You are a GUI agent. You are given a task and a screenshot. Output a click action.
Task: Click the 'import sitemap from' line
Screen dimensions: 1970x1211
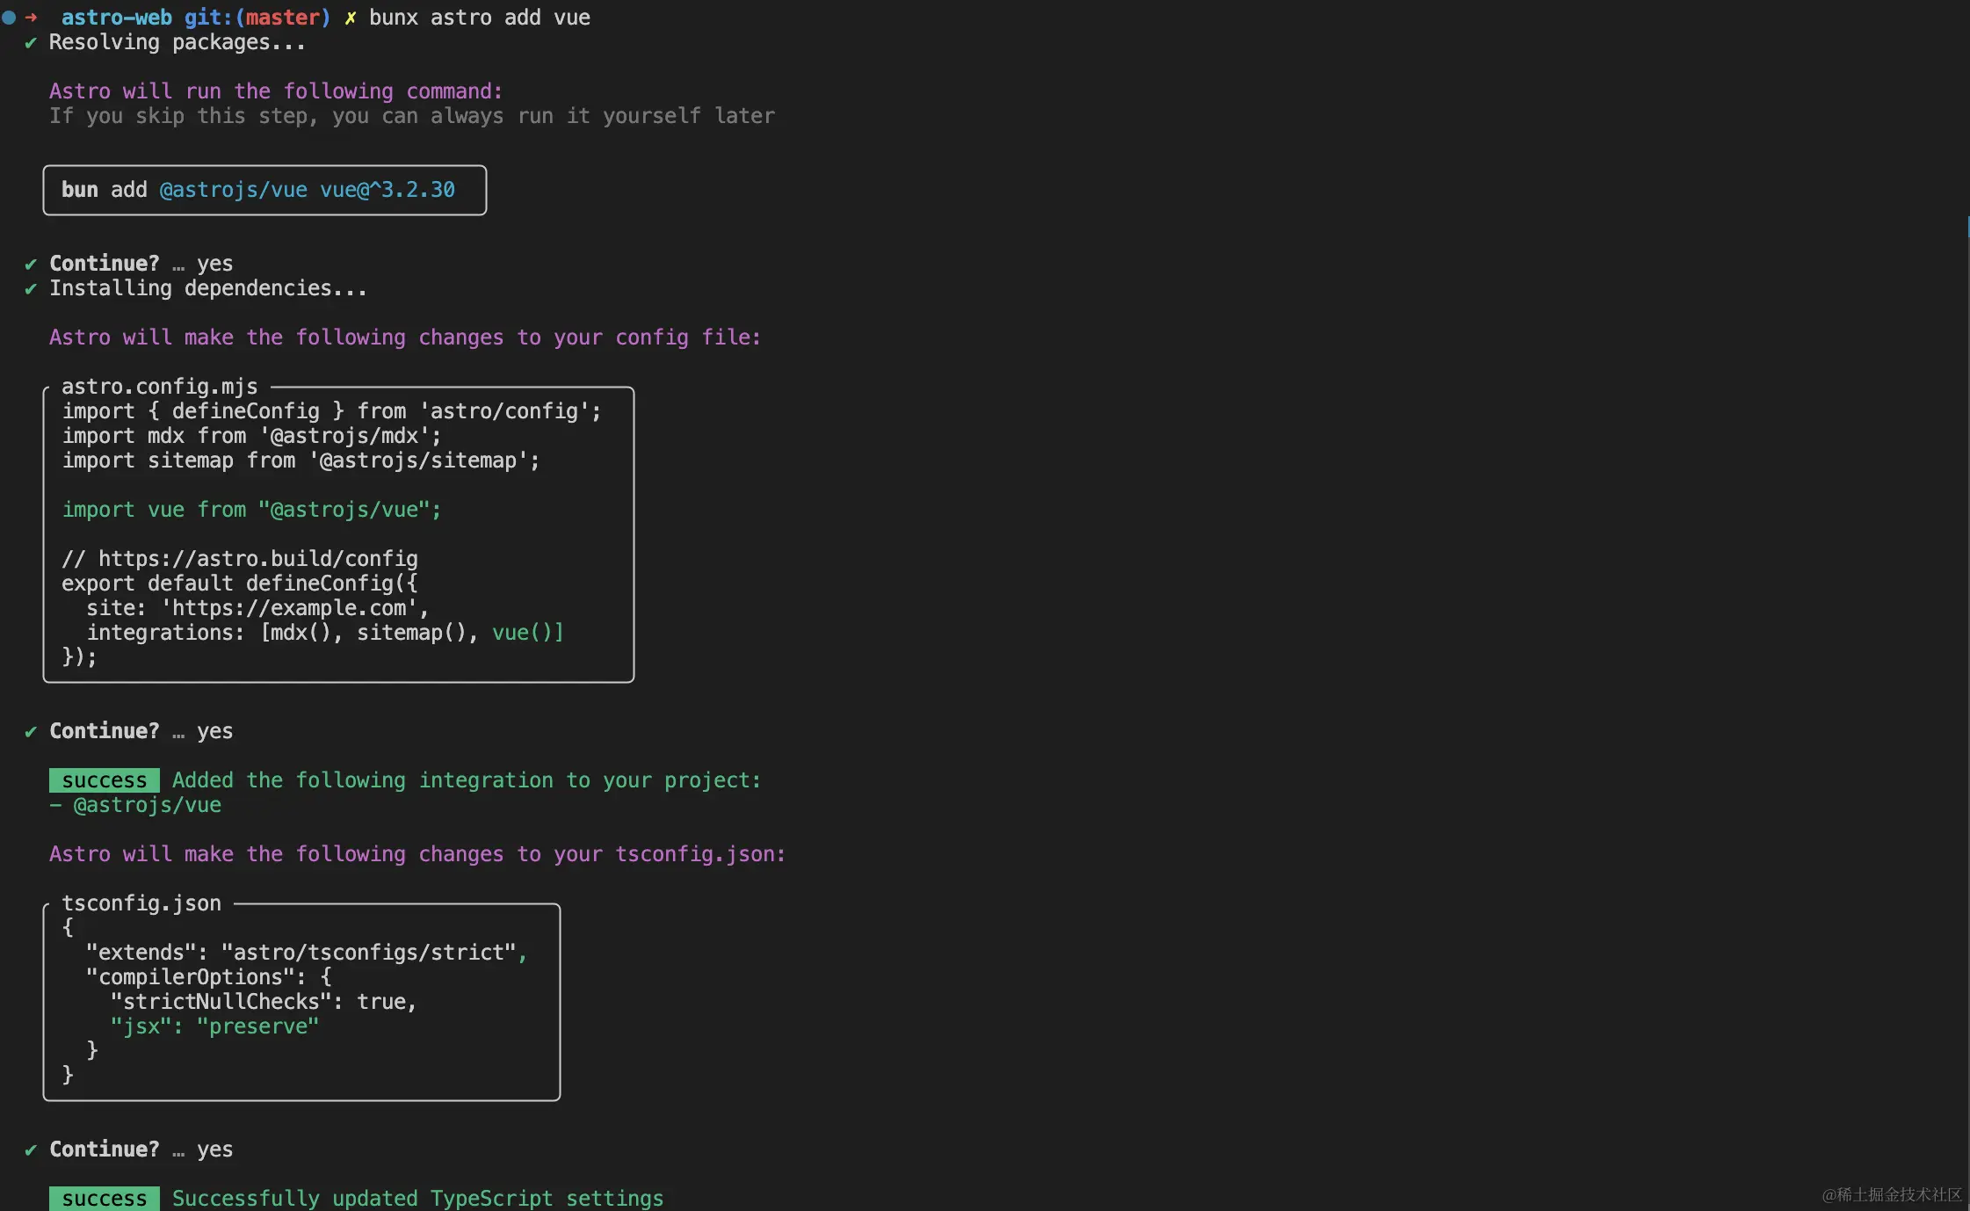[301, 460]
